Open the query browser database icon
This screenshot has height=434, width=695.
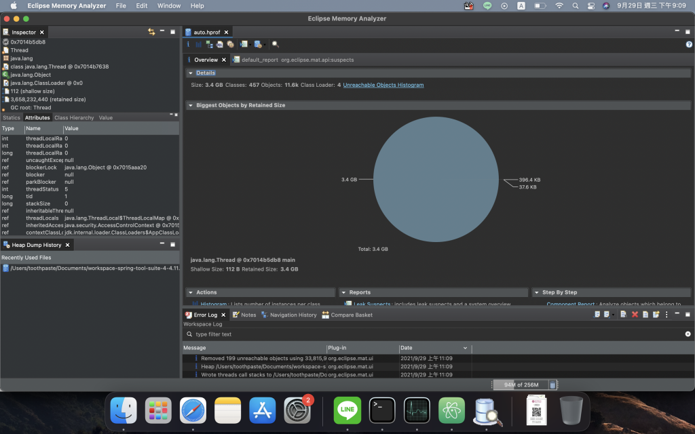(258, 44)
